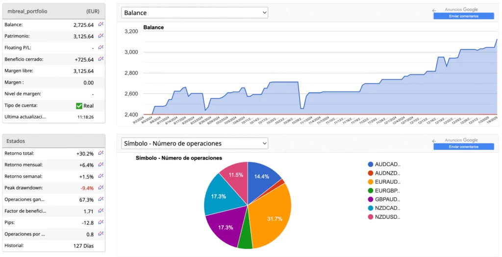Screen dimensions: 502x257
Task: Open the chart icon next to Patrimonio
Action: point(100,36)
